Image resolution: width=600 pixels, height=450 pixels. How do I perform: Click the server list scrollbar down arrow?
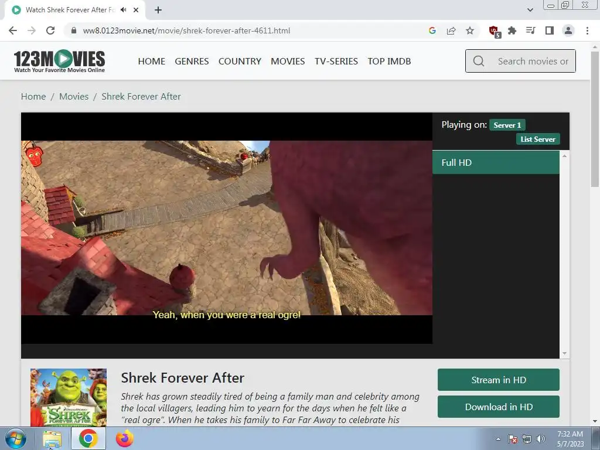point(564,353)
